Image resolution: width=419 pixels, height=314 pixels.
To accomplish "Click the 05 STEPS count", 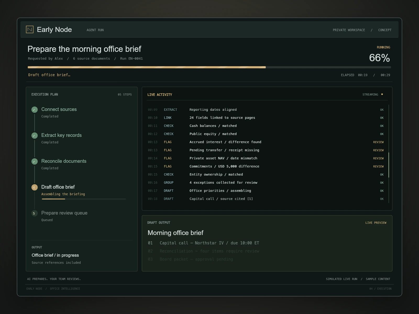I will [125, 94].
